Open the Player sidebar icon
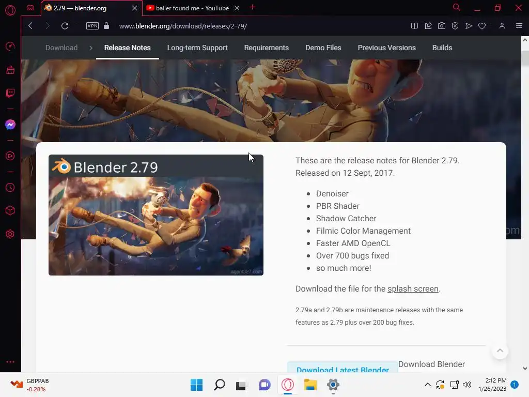 (10, 156)
